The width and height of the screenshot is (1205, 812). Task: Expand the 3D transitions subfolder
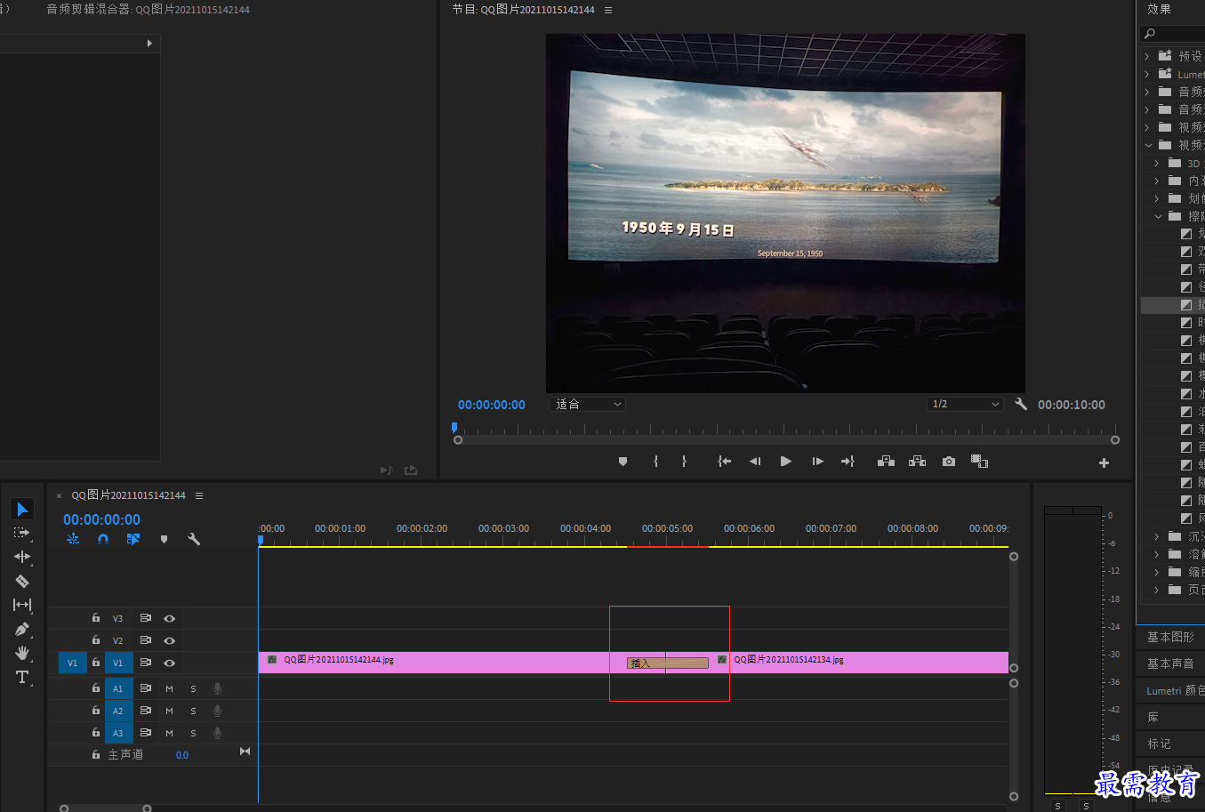coord(1156,163)
